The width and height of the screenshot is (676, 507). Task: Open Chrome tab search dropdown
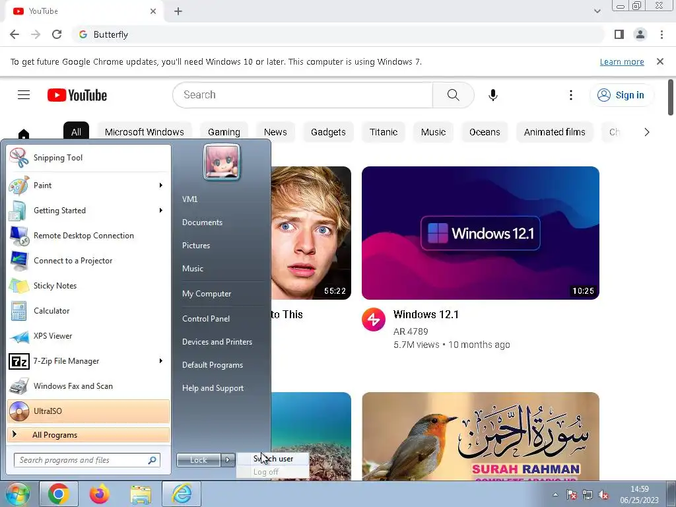(x=597, y=11)
